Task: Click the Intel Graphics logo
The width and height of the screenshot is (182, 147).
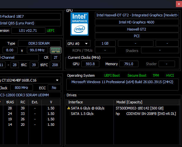Action: click(79, 24)
